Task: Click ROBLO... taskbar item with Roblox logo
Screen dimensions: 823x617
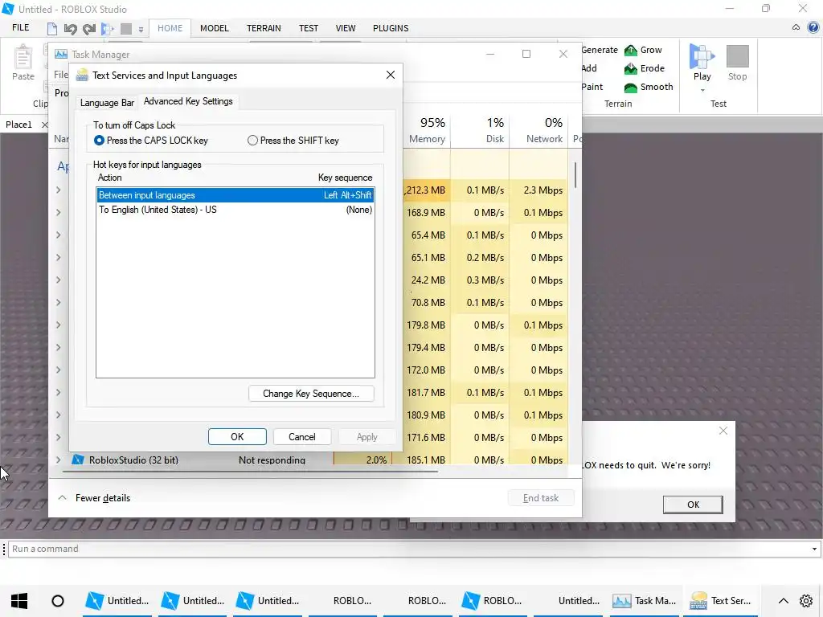Action: (x=493, y=601)
